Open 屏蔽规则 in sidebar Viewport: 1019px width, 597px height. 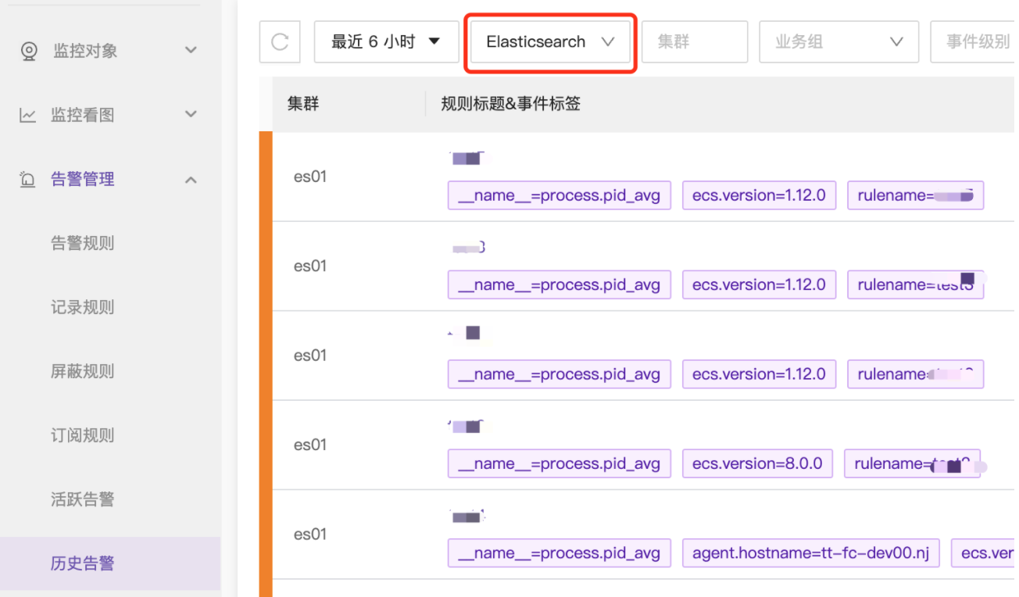pos(83,372)
